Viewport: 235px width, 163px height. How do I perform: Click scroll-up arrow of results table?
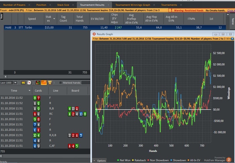(x=228, y=14)
